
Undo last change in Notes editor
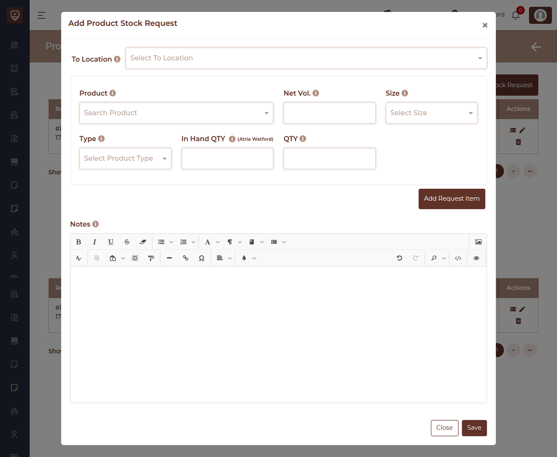[400, 258]
